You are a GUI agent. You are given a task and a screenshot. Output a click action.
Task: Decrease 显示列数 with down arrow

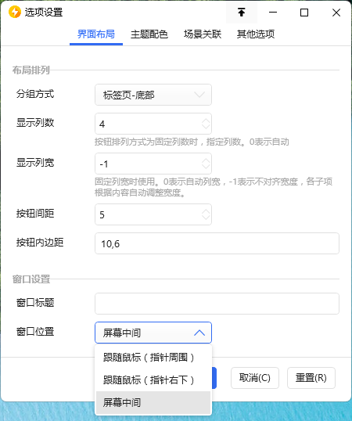click(x=206, y=127)
